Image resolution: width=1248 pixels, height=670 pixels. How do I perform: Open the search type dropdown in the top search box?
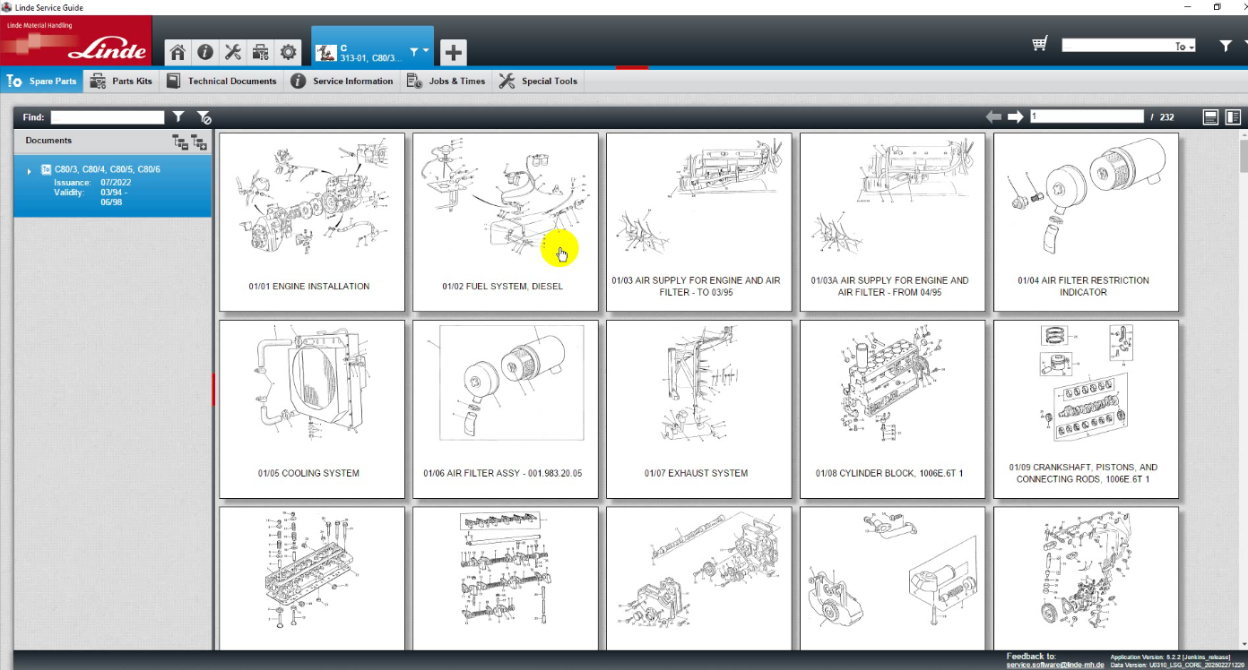[1184, 47]
